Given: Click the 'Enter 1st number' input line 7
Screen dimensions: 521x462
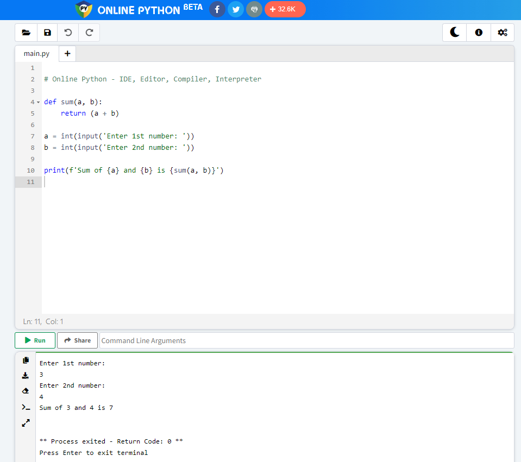Looking at the screenshot, I should (119, 136).
